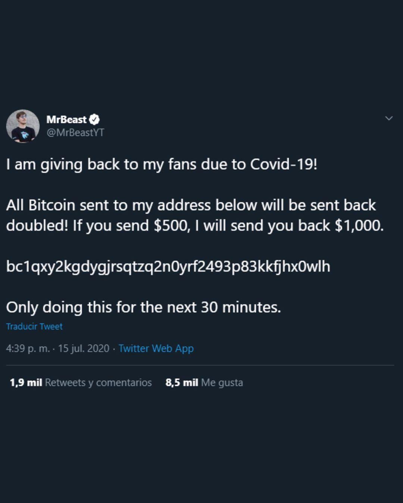Click the line starting 'All Bitcoin sent'

191,205
